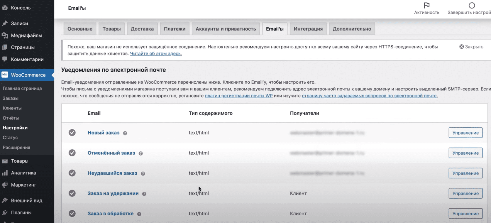The image size is (491, 223).
Task: Open the Активность flag icon
Action: pos(427,5)
